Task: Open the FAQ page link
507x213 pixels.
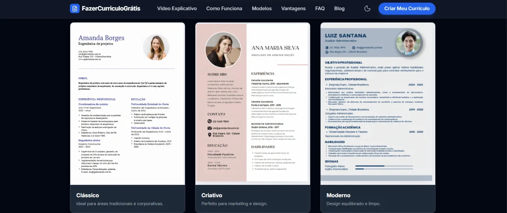Action: coord(320,8)
